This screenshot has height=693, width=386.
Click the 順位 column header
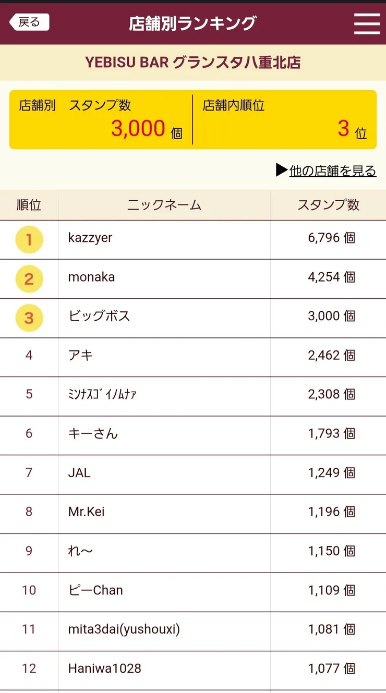(x=29, y=205)
